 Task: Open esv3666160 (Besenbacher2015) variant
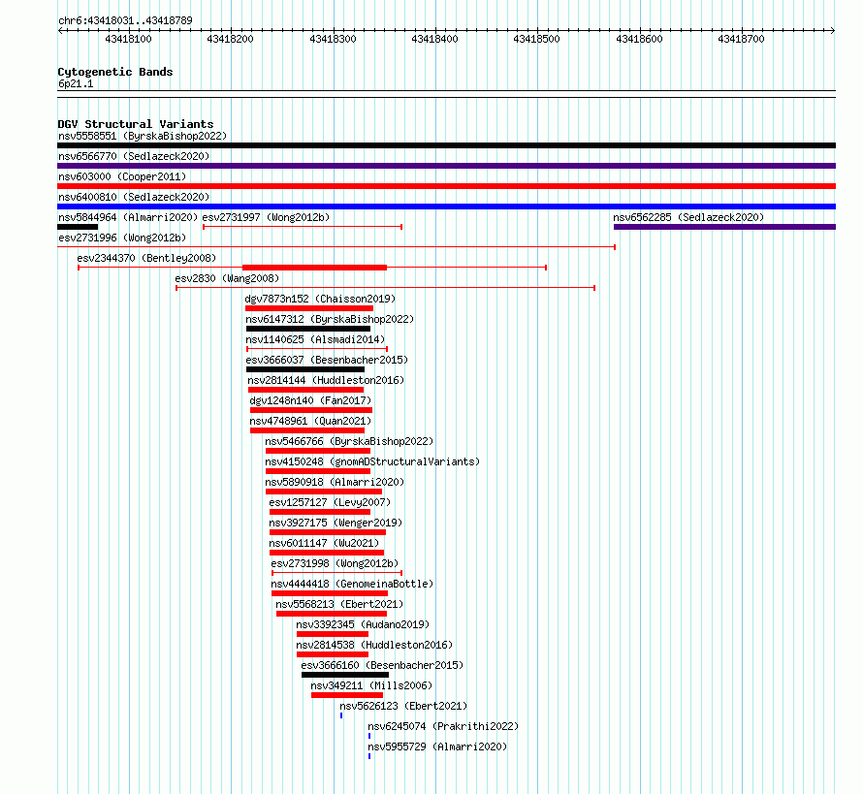(382, 665)
